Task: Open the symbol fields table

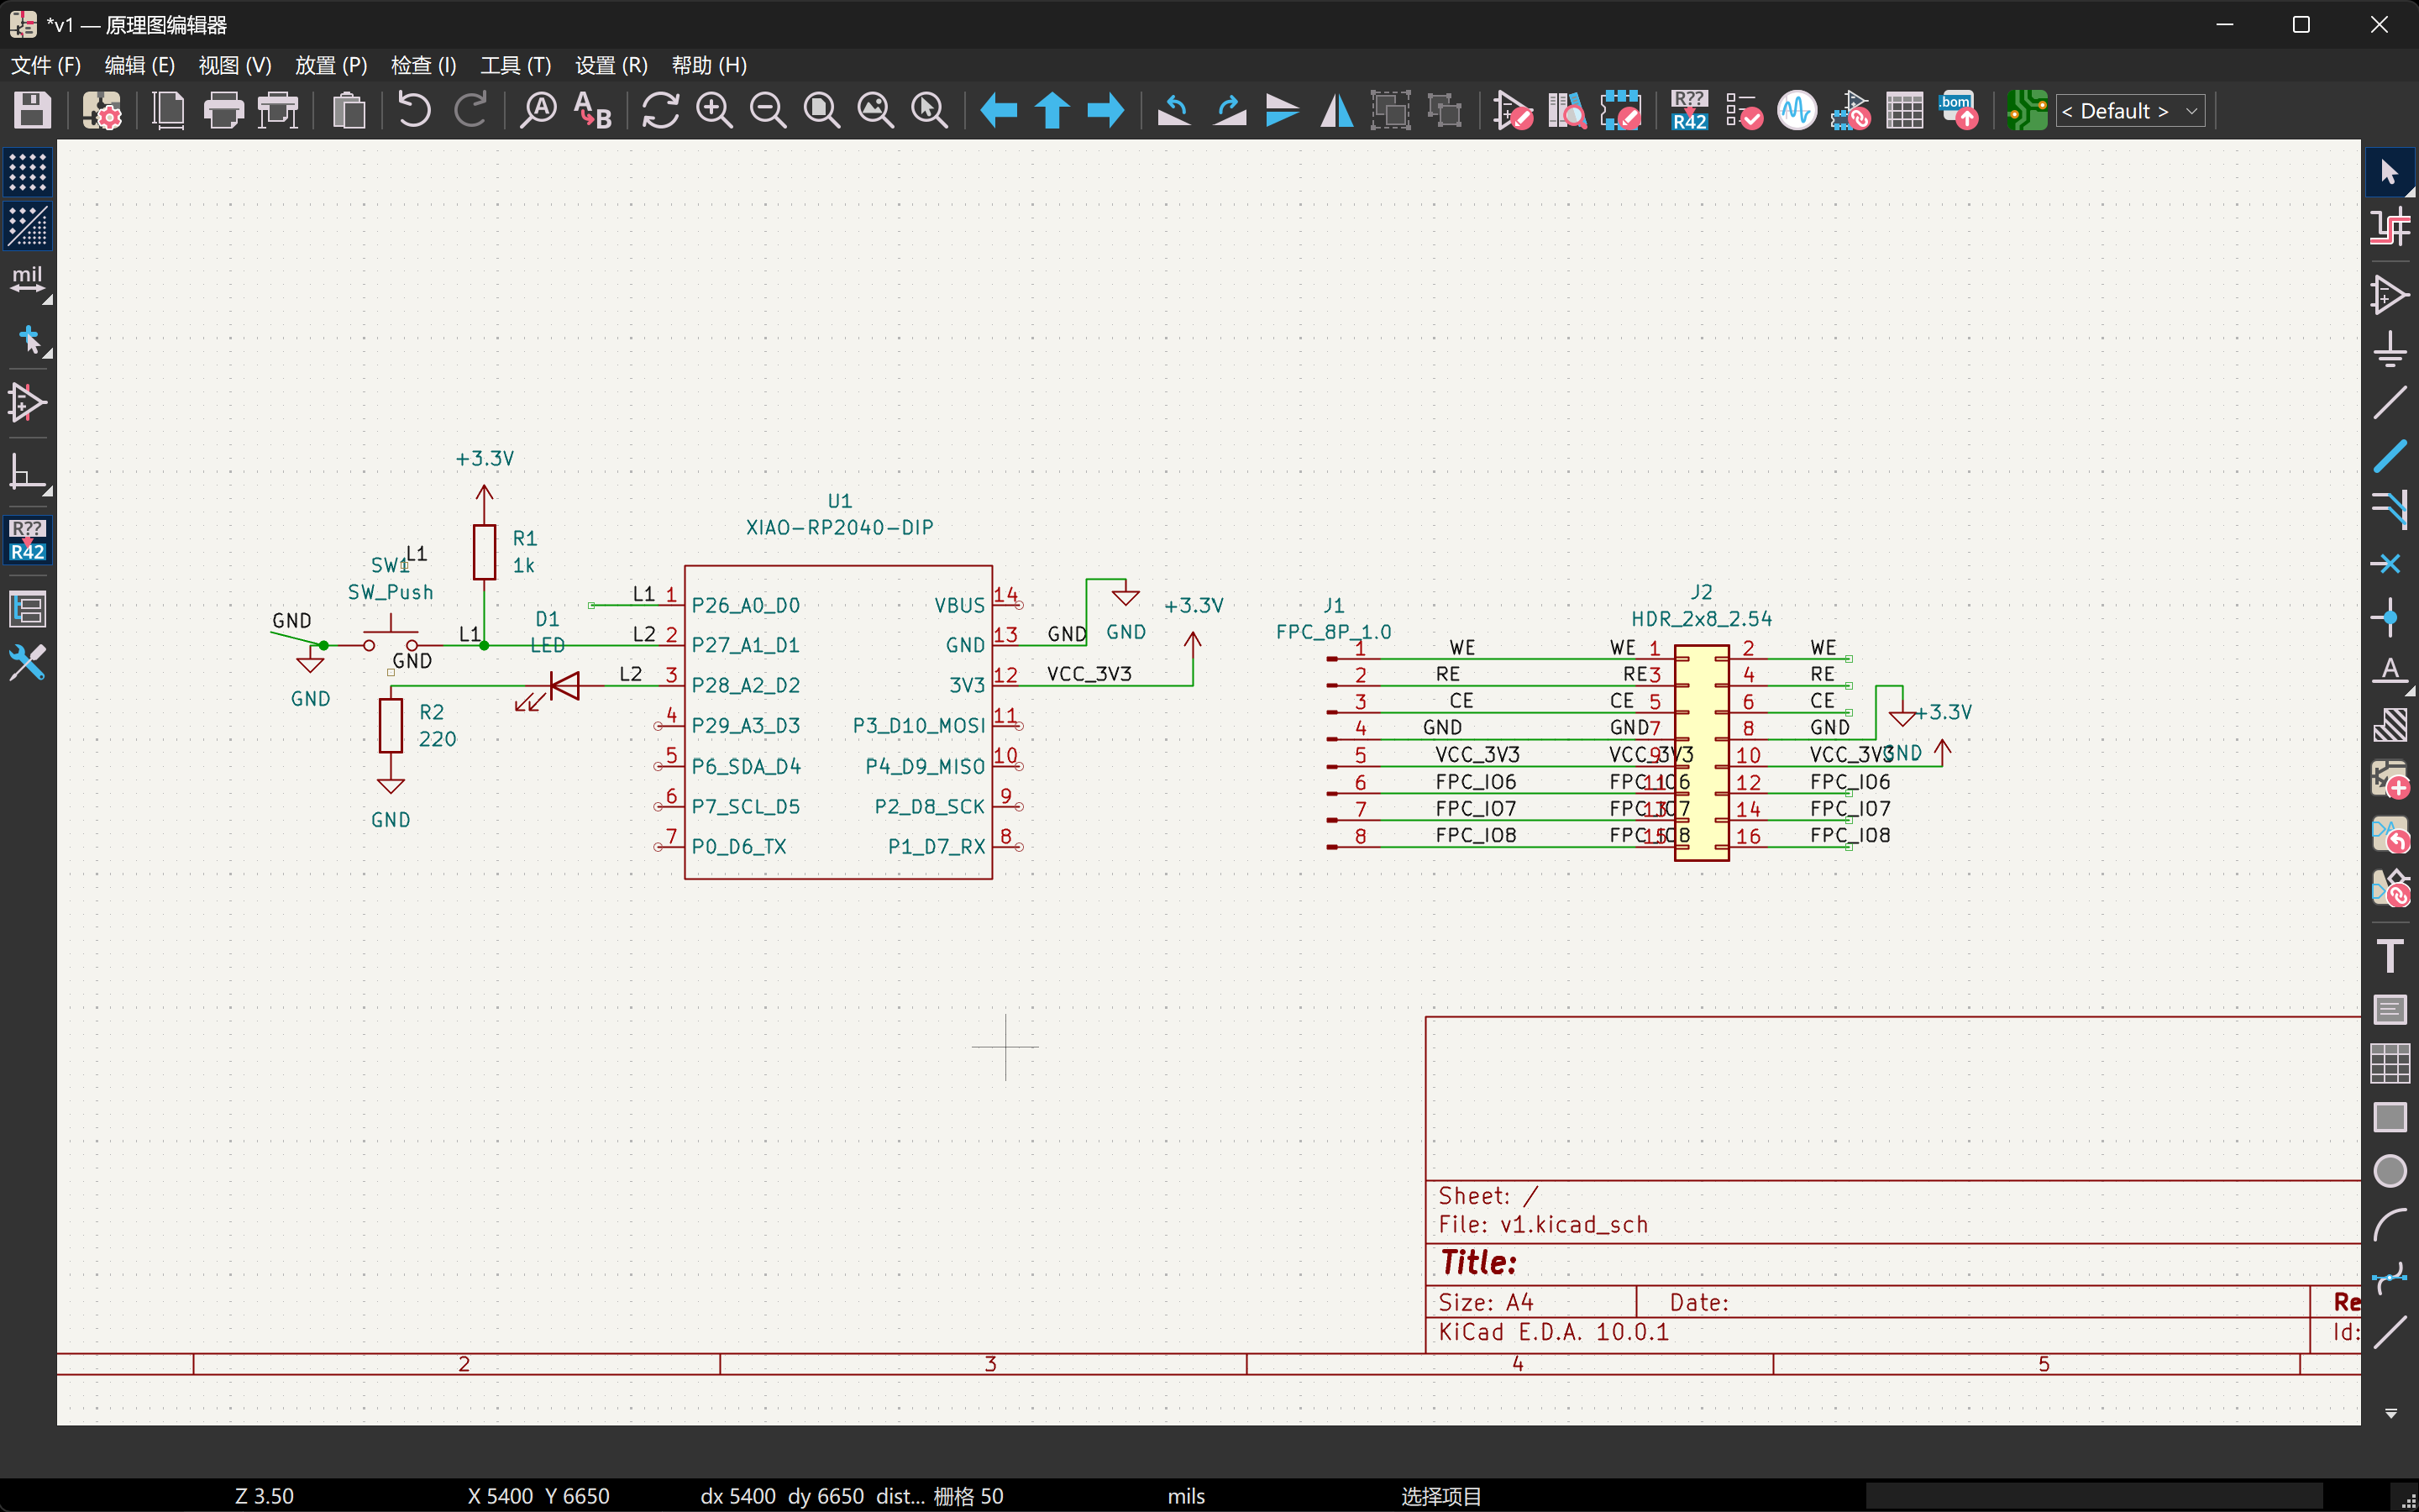Action: point(1904,110)
